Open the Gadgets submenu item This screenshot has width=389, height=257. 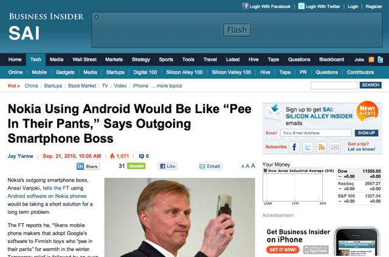coord(65,72)
